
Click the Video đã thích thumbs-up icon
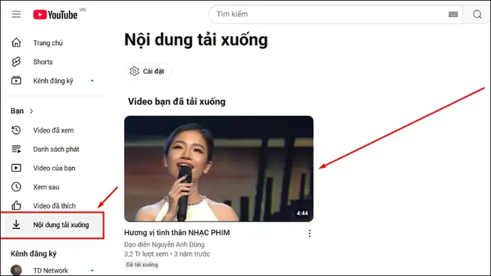coord(16,206)
